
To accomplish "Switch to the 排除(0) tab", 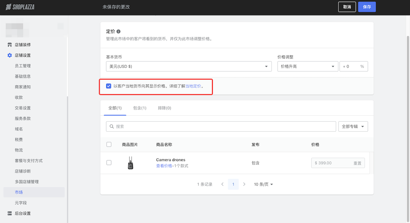I will tap(164, 108).
